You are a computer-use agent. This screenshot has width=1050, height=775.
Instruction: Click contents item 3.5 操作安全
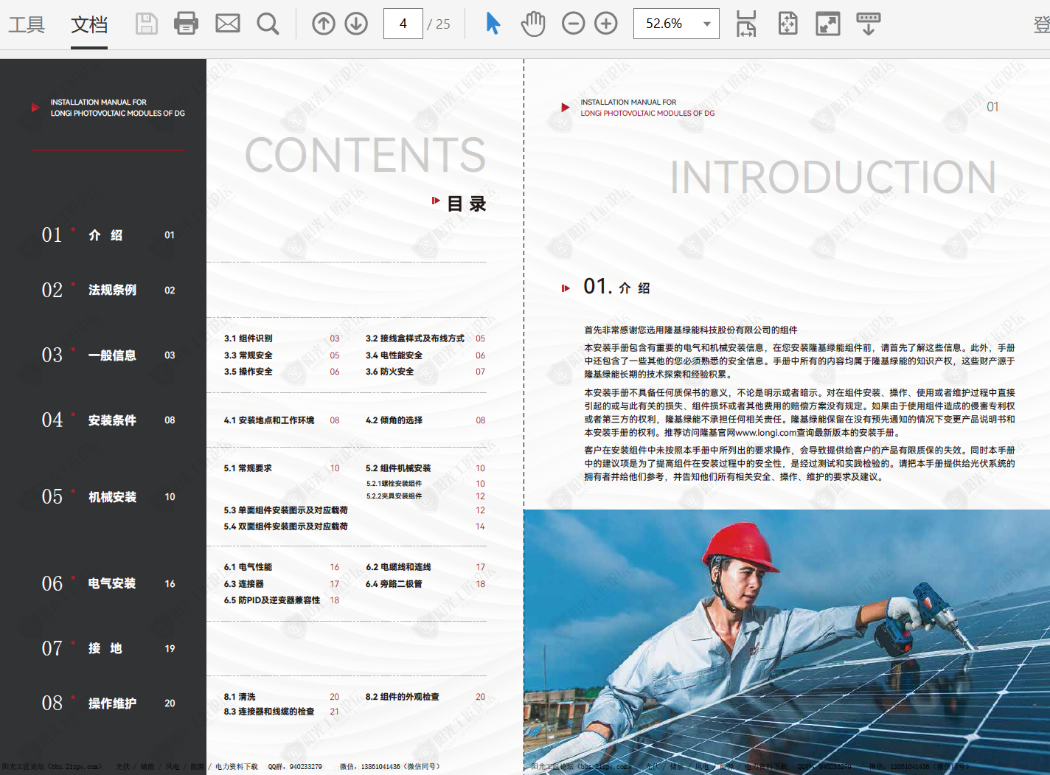tap(248, 372)
